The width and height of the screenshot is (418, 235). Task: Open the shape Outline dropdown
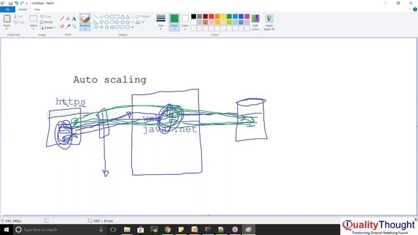[143, 16]
